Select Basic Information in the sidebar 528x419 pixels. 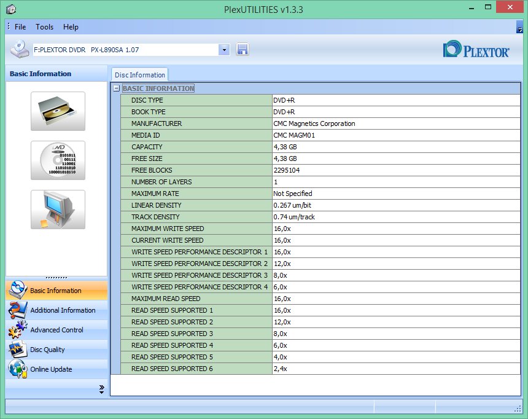coord(56,291)
